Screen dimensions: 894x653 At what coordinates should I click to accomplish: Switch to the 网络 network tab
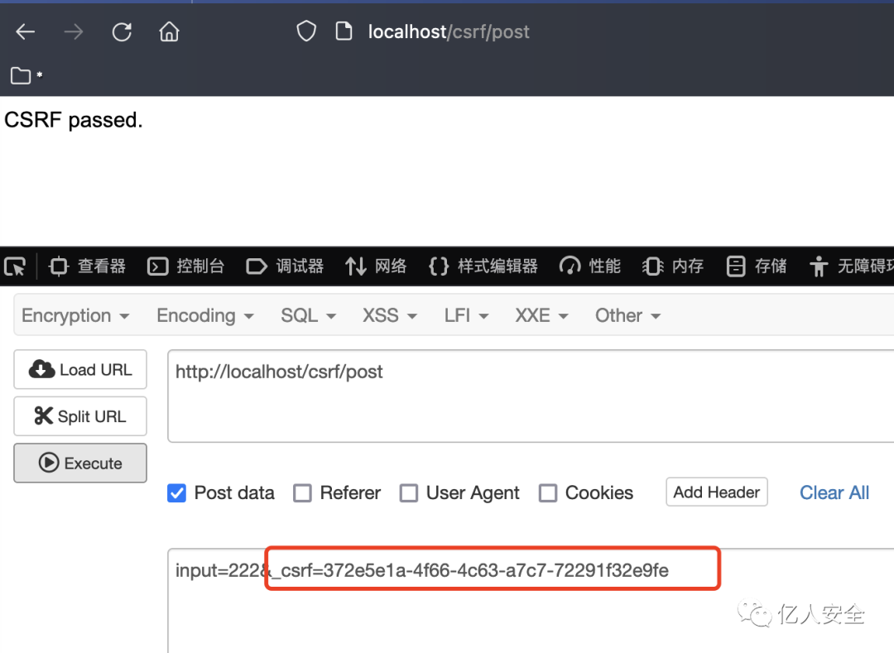376,266
